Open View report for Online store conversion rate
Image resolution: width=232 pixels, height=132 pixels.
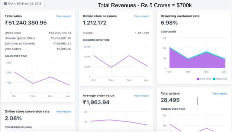point(64,111)
